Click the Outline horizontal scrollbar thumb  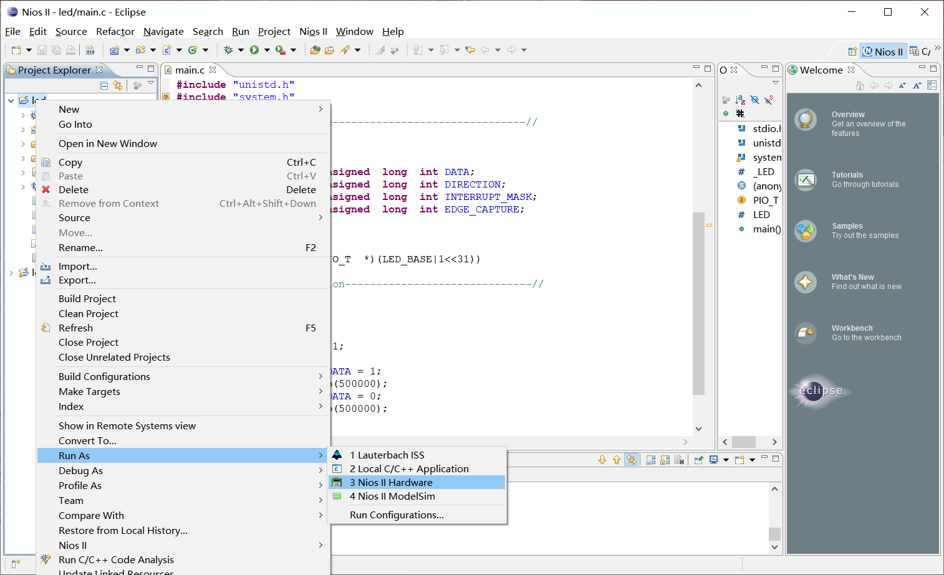click(743, 442)
